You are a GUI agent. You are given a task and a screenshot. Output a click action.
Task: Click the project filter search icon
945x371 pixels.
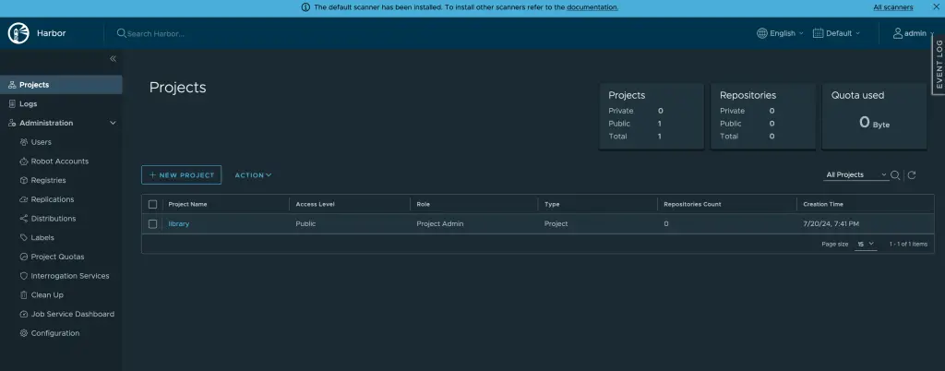895,175
